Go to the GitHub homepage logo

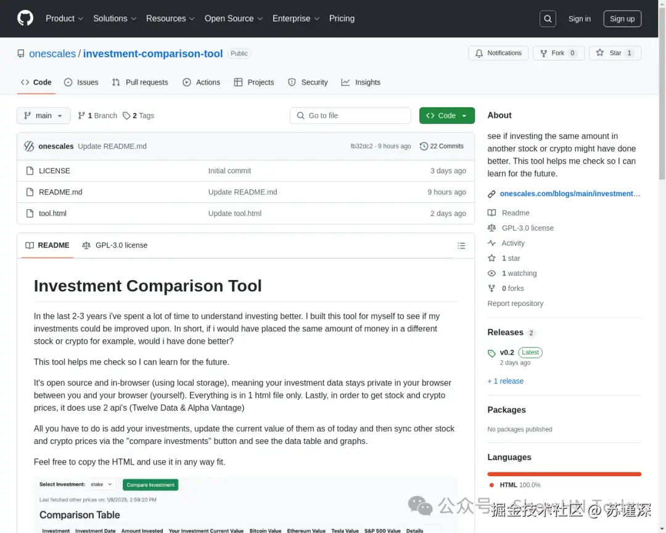[25, 19]
